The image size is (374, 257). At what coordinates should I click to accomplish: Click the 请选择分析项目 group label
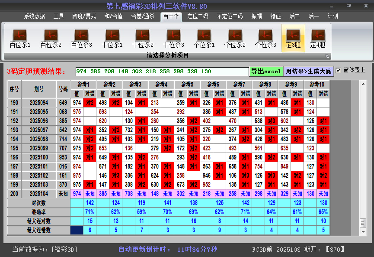point(168,55)
